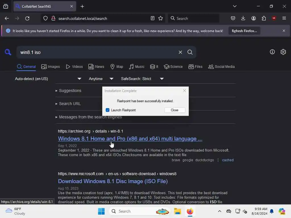Click the Firefox toolbar Search box
Image resolution: width=291 pixels, height=218 pixels.
(193, 18)
